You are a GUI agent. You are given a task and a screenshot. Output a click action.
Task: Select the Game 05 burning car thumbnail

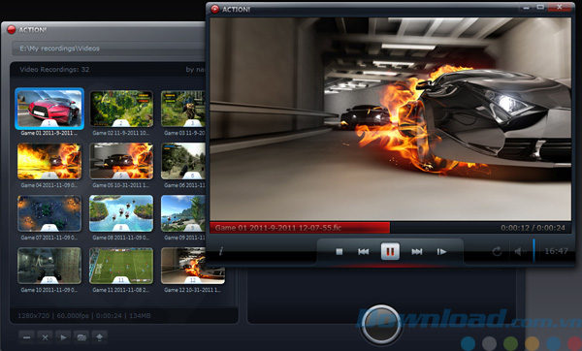121,161
